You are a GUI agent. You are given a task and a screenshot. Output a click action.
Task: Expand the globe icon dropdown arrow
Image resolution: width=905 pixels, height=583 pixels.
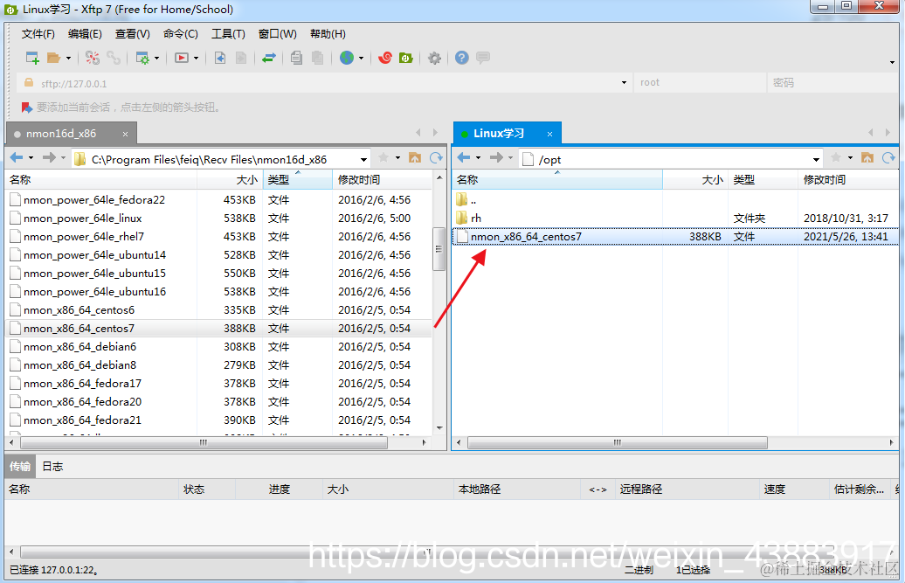click(x=362, y=58)
